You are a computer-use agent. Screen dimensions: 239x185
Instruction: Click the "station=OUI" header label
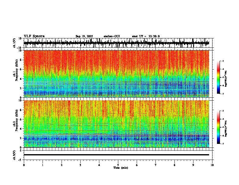(x=112, y=36)
